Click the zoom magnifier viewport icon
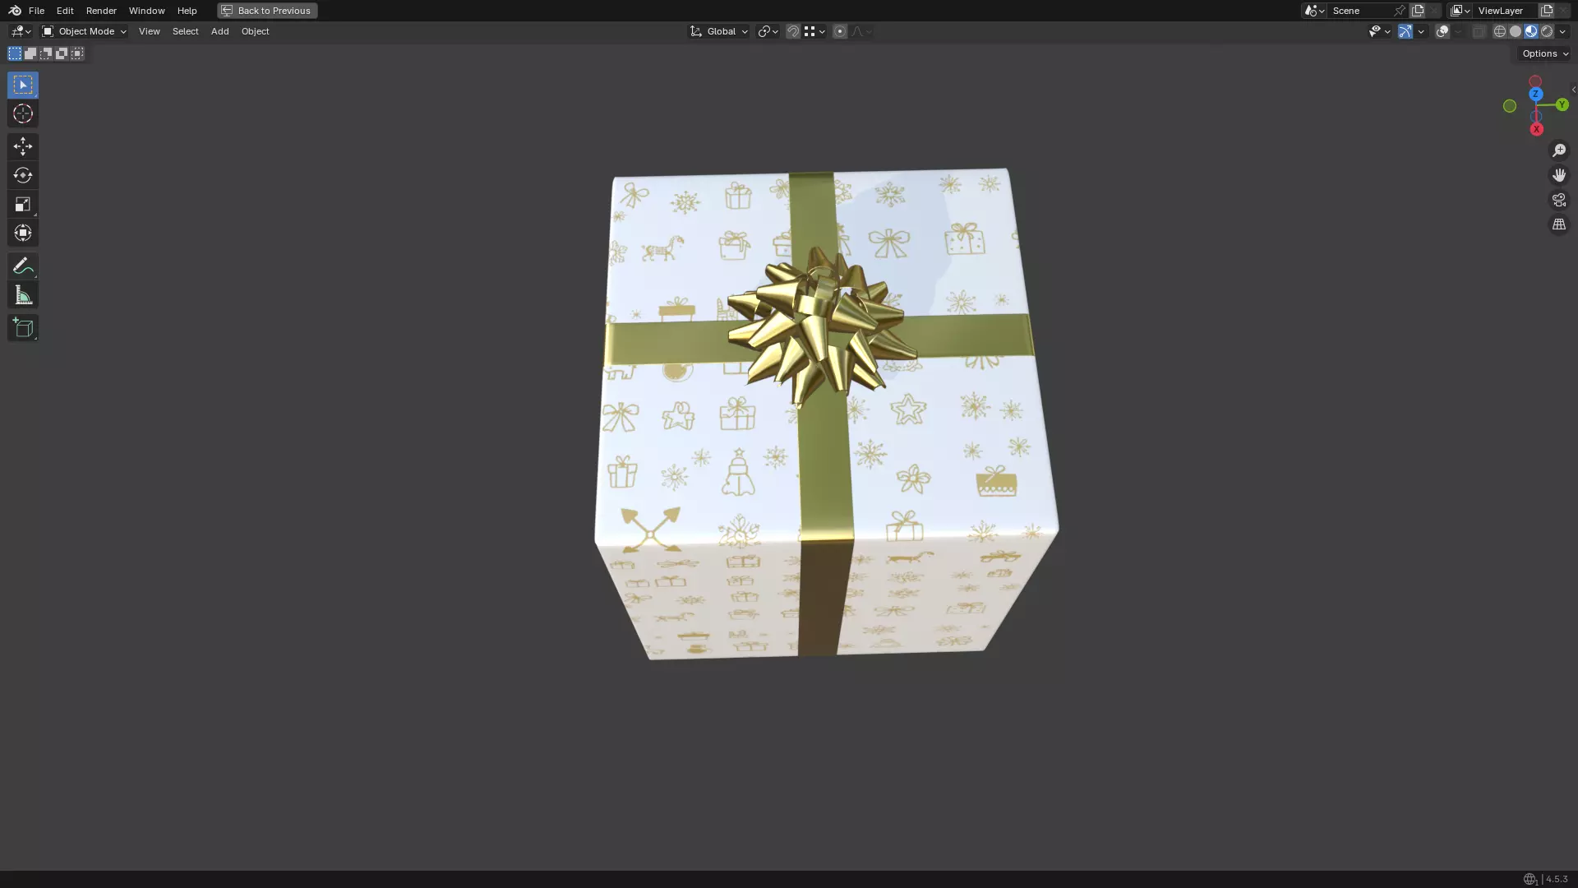This screenshot has height=888, width=1578. (x=1559, y=150)
